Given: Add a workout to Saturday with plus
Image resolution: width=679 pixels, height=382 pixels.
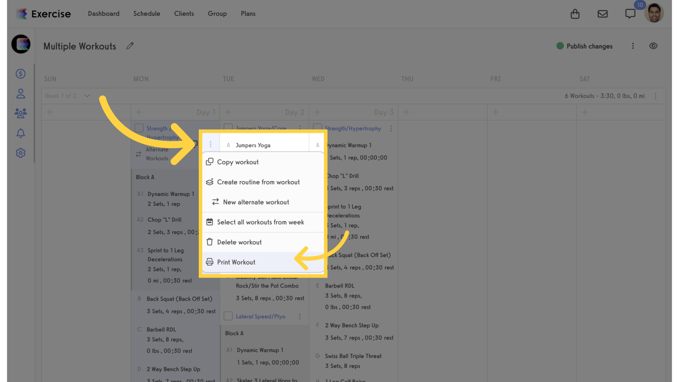Looking at the screenshot, I should pos(585,112).
